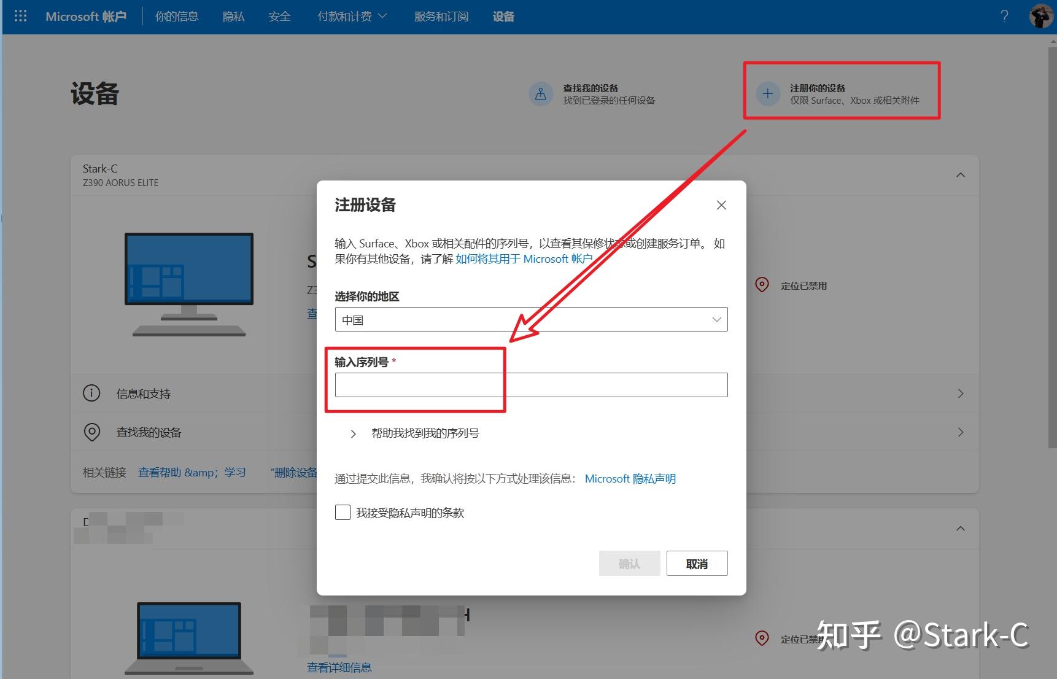1057x679 pixels.
Task: Go to the 安全 tab
Action: pos(279,17)
